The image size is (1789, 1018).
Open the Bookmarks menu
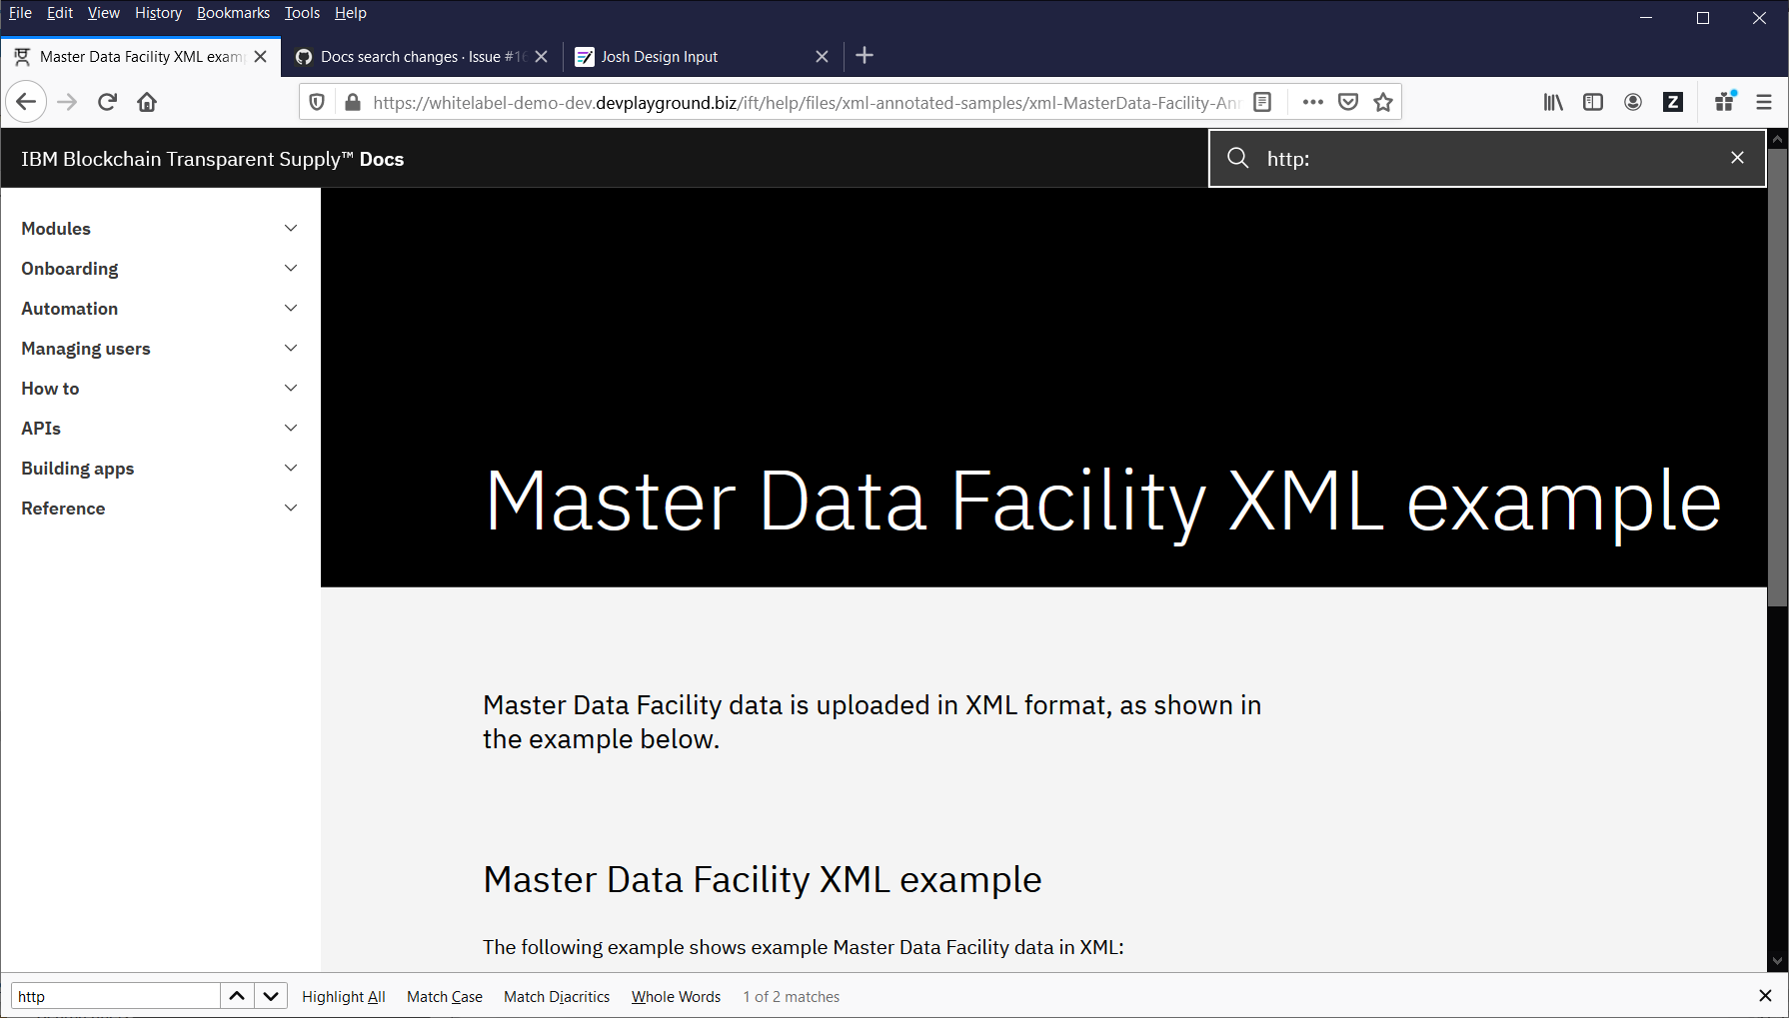233,13
